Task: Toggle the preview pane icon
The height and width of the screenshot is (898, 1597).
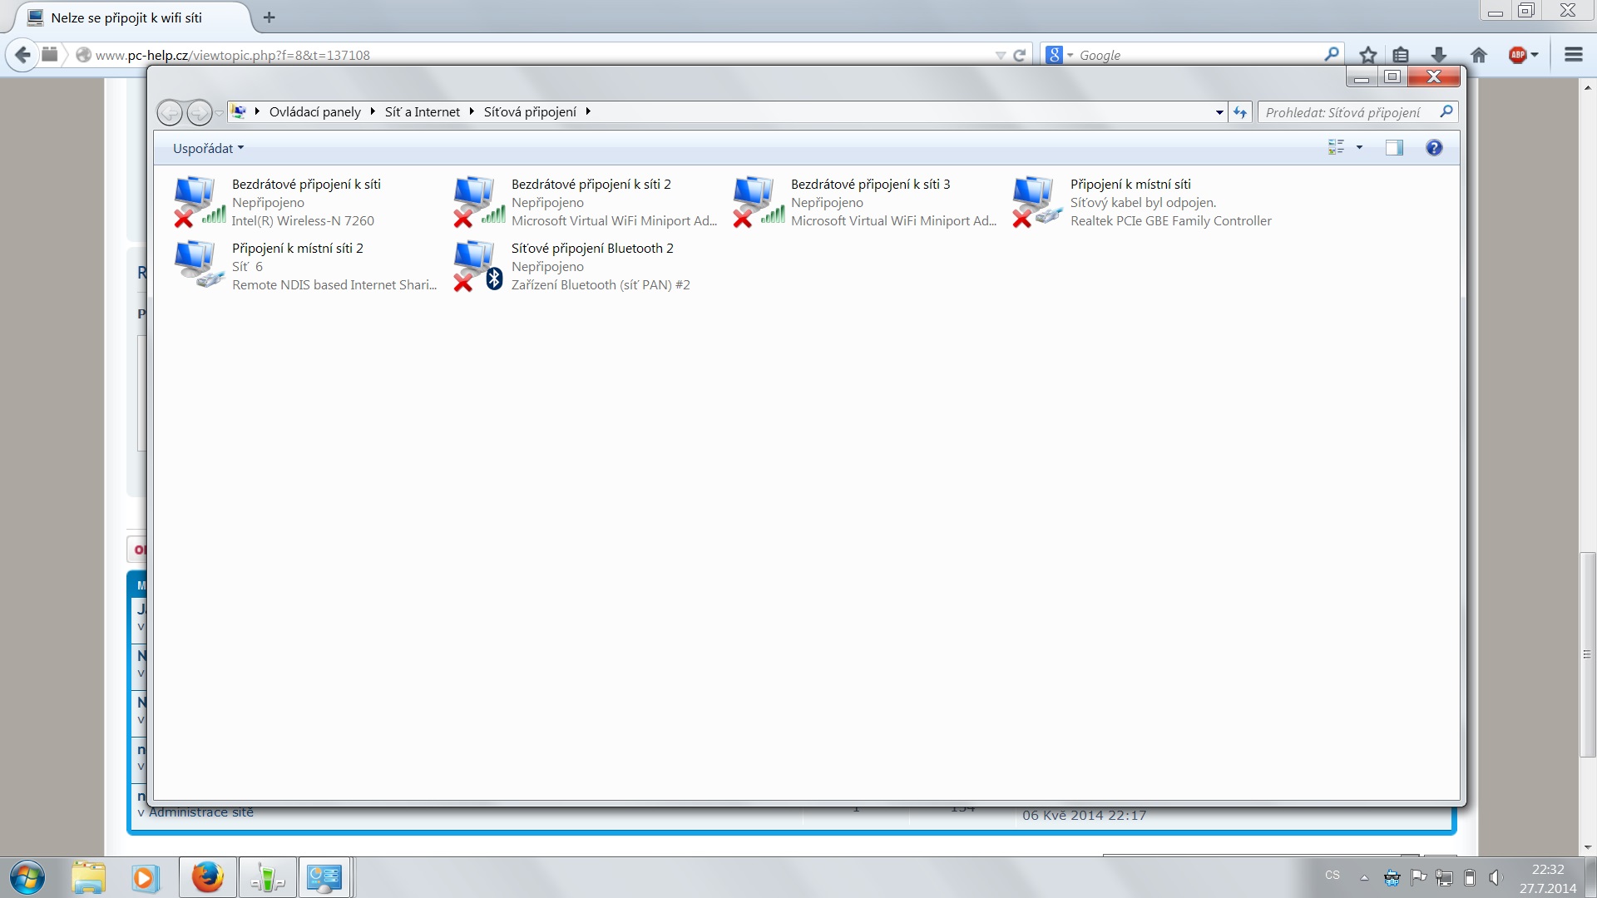Action: click(x=1394, y=148)
